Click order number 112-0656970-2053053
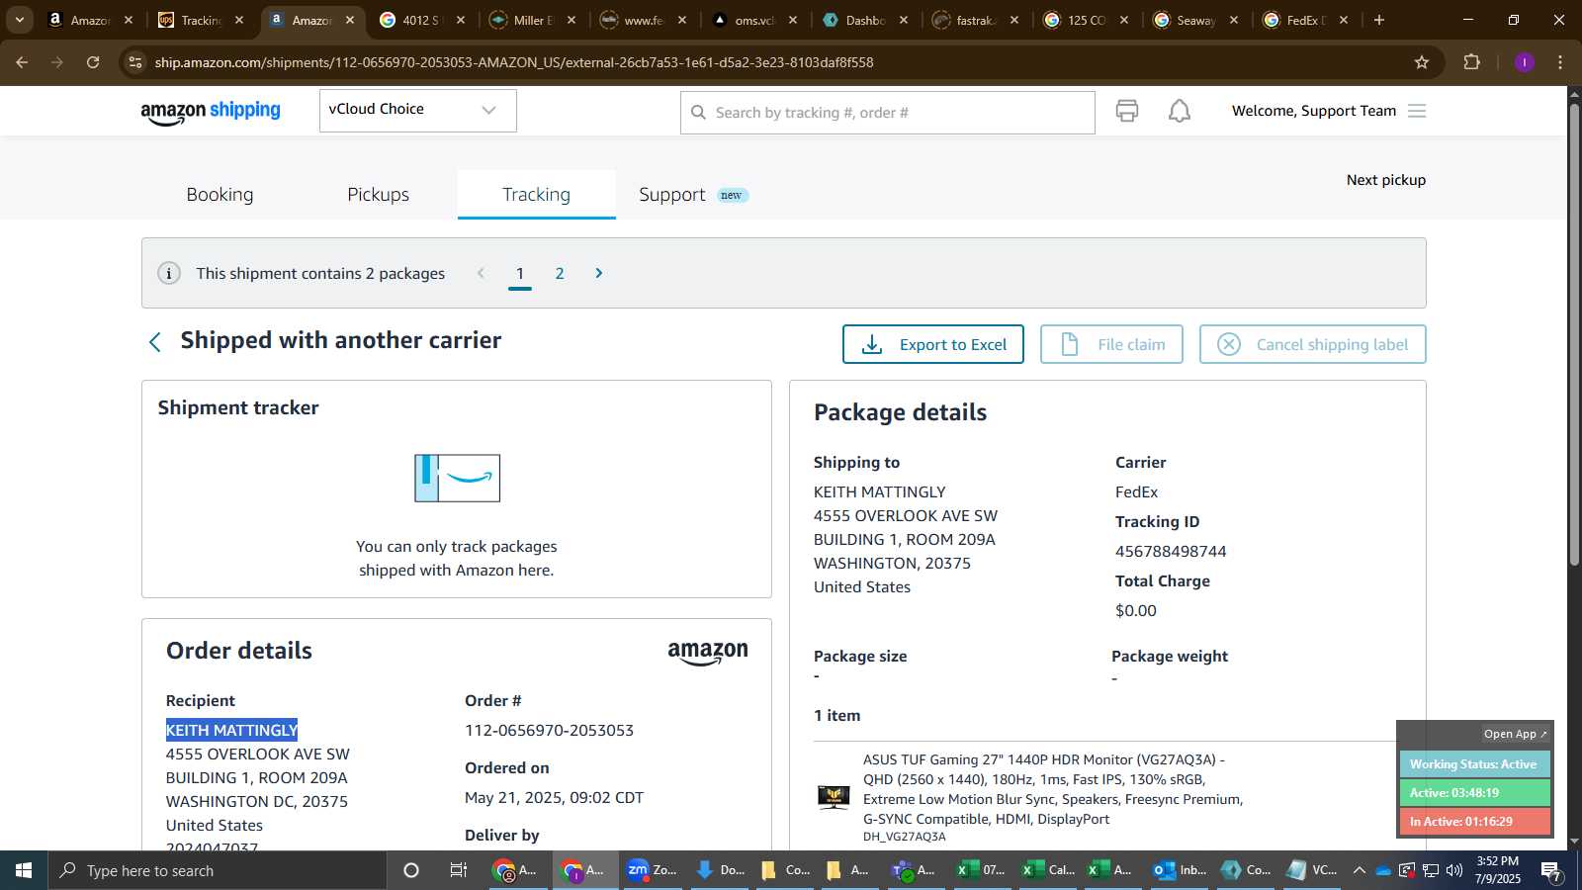Viewport: 1582px width, 890px height. (x=549, y=731)
